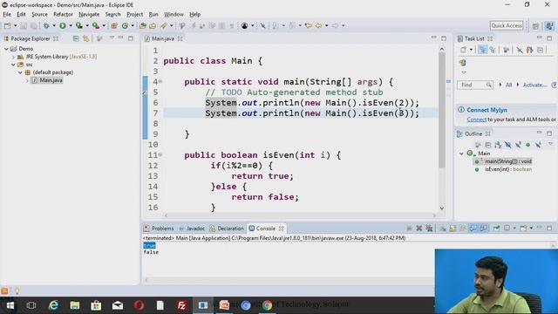The image size is (558, 314).
Task: Click the Pin Console icon
Action: coord(496,229)
